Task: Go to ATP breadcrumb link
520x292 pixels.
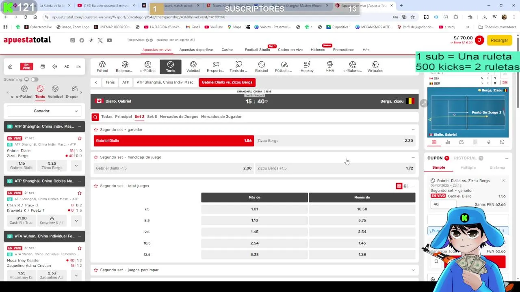Action: 126,82
